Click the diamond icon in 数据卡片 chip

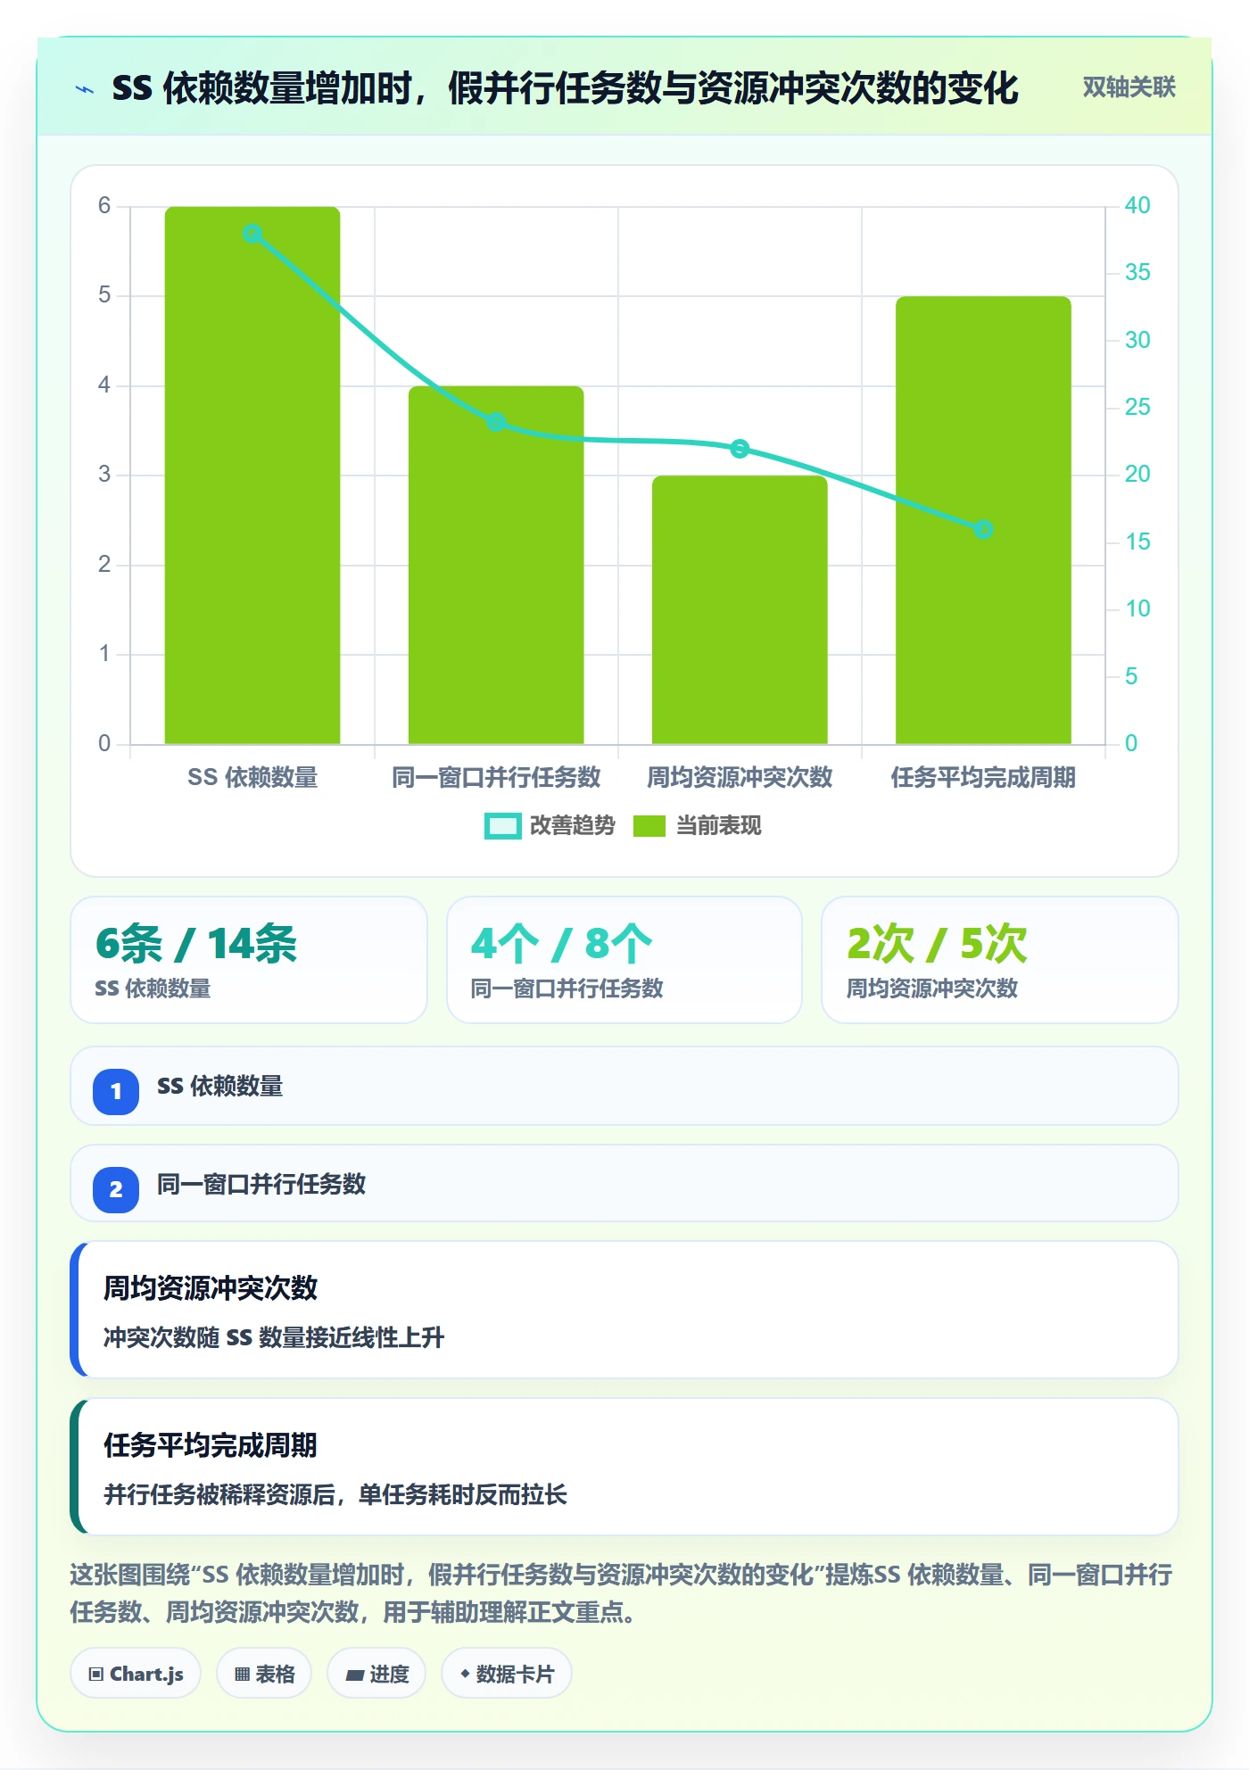(x=465, y=1674)
